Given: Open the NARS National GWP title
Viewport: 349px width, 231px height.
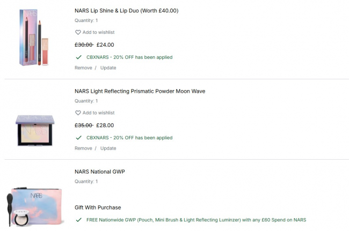Looking at the screenshot, I should [99, 172].
